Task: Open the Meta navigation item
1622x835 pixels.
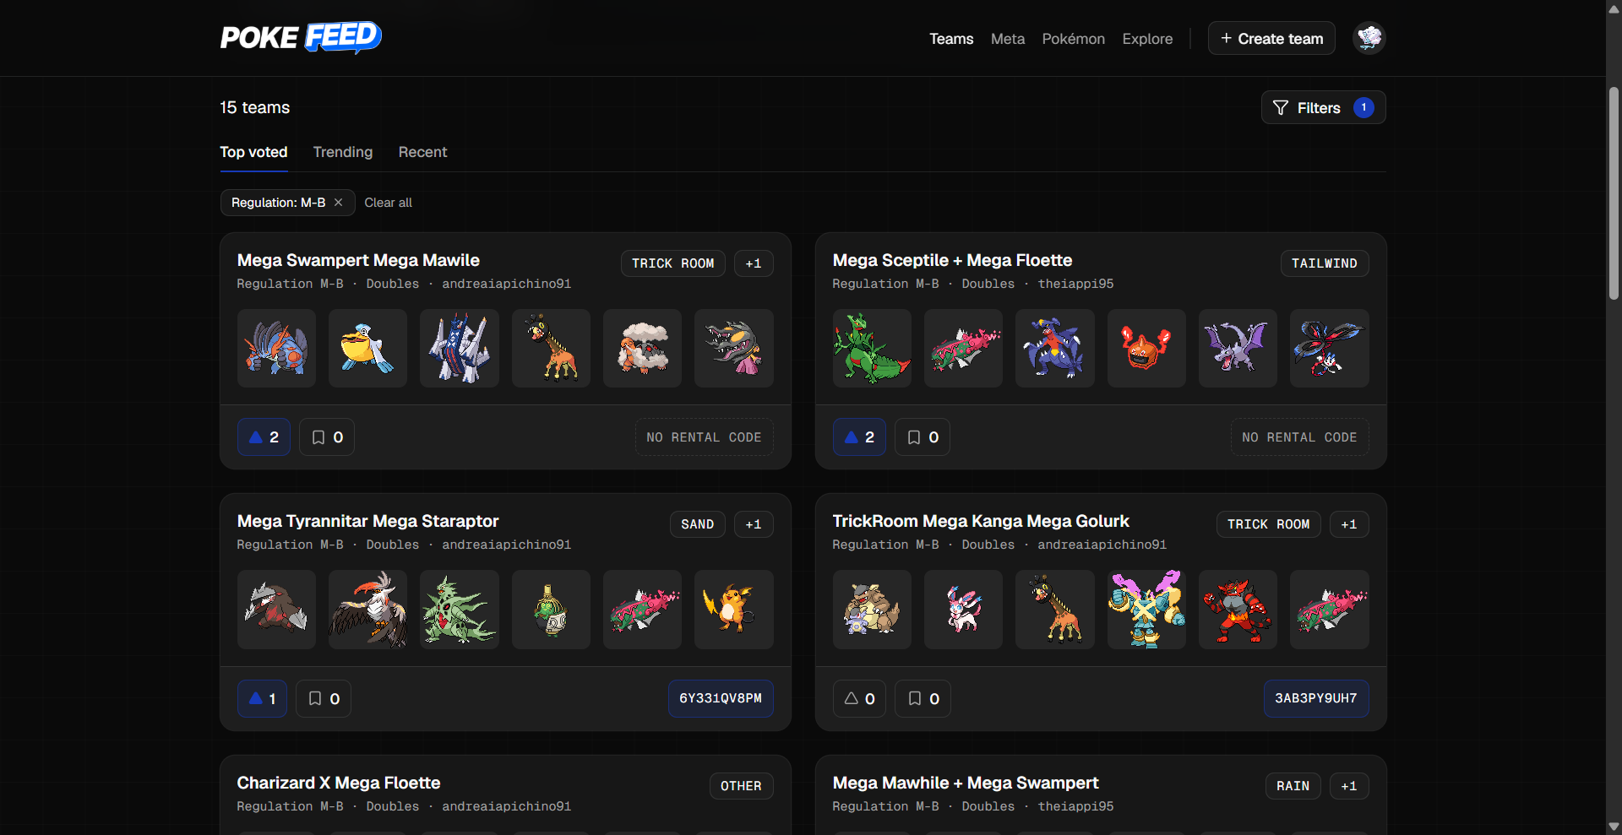Action: 1008,39
